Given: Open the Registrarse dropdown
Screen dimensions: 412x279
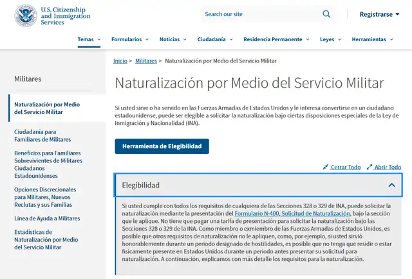Looking at the screenshot, I should (379, 14).
